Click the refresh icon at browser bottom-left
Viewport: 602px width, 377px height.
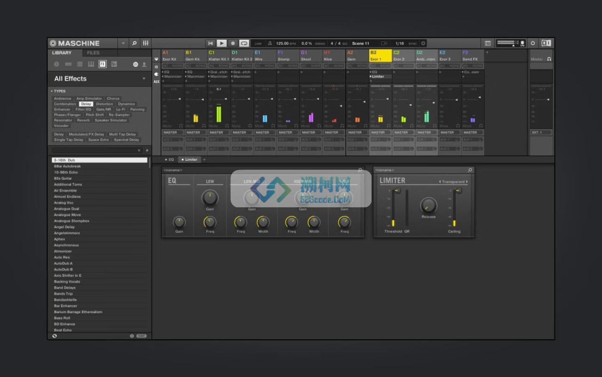tap(55, 336)
